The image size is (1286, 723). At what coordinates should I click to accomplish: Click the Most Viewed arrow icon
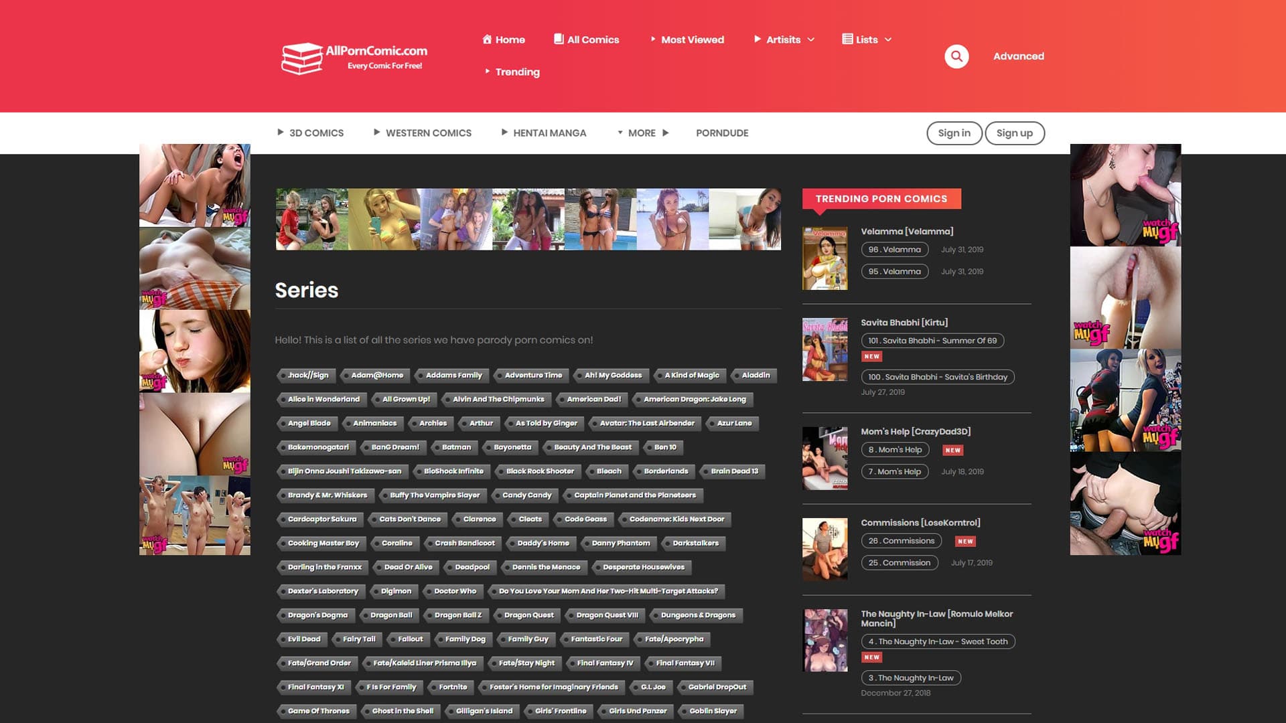coord(653,39)
